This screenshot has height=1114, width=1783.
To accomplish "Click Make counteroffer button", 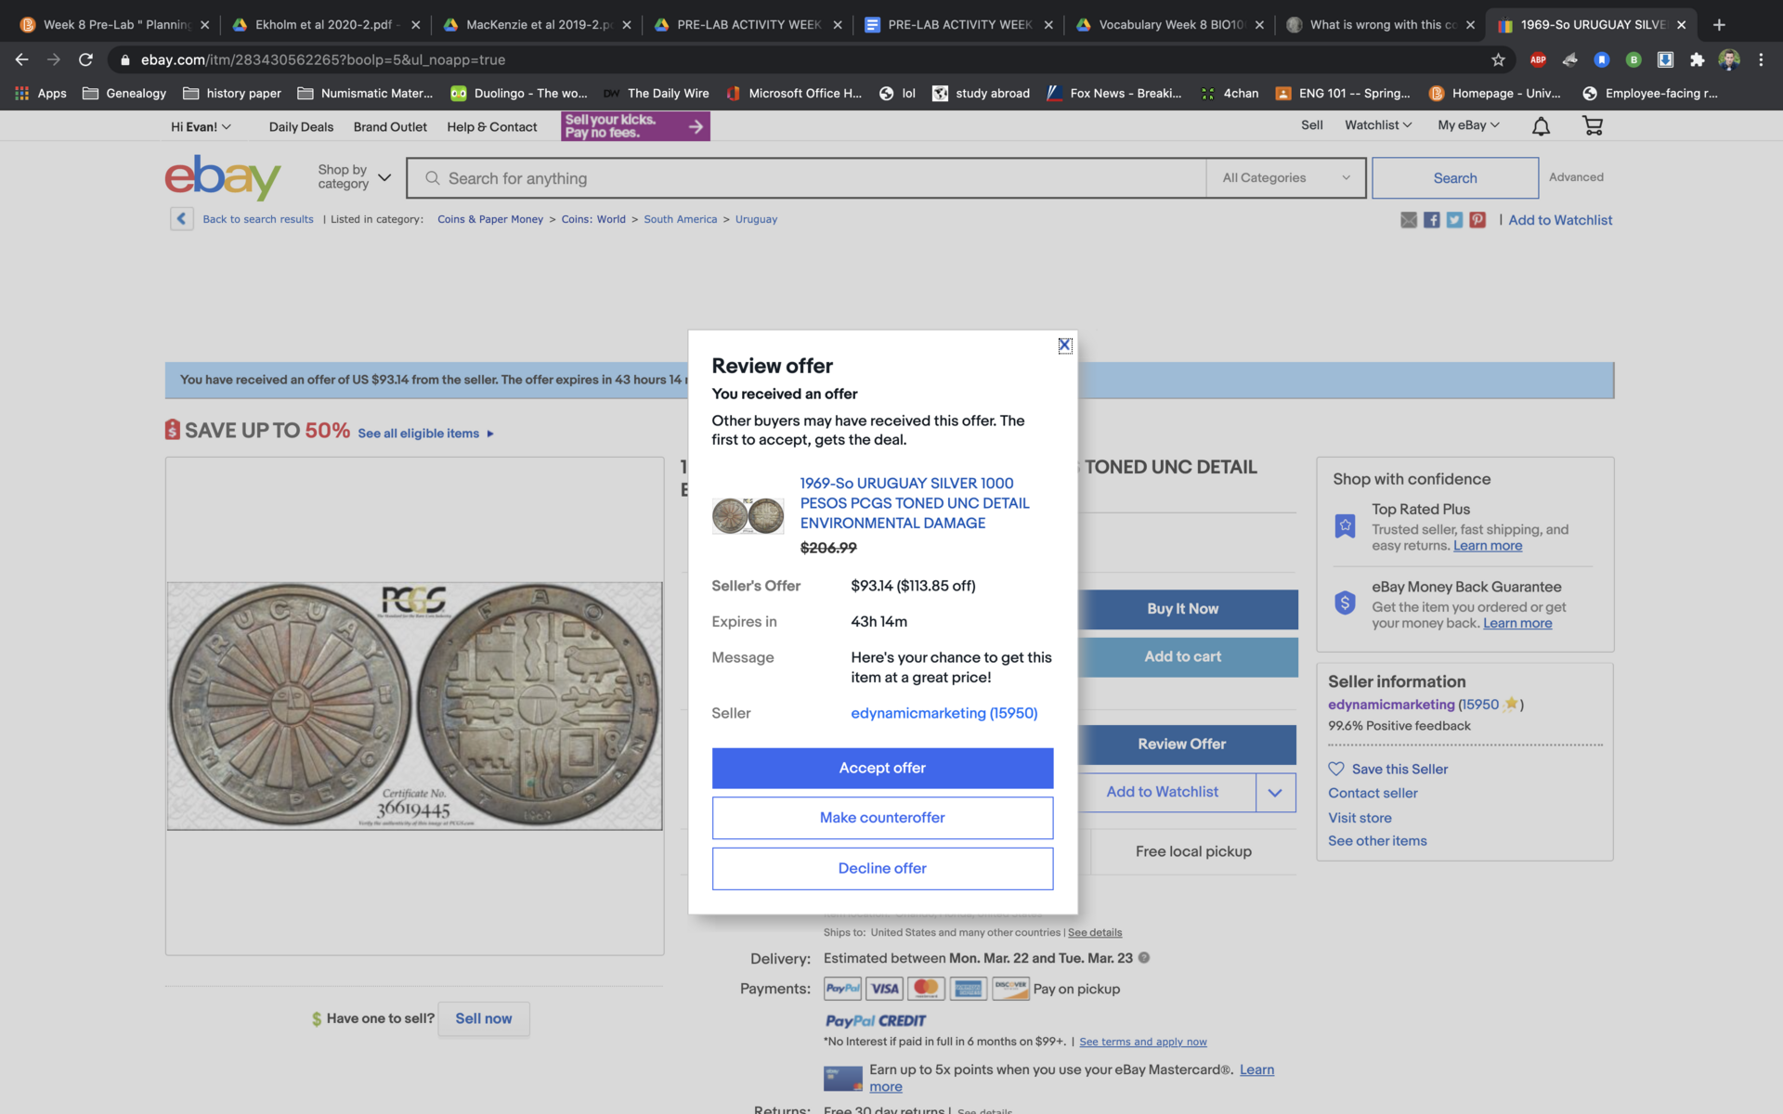I will (x=882, y=818).
